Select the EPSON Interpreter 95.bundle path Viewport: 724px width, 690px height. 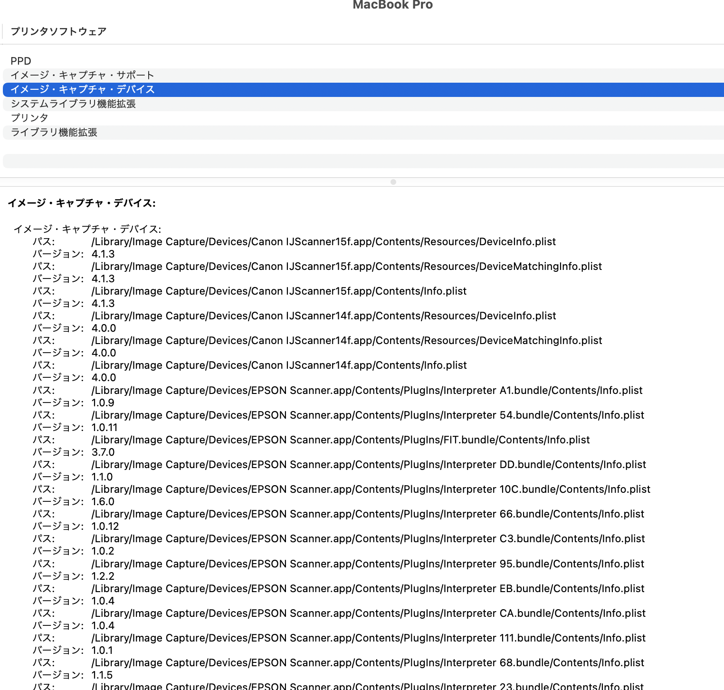point(368,564)
